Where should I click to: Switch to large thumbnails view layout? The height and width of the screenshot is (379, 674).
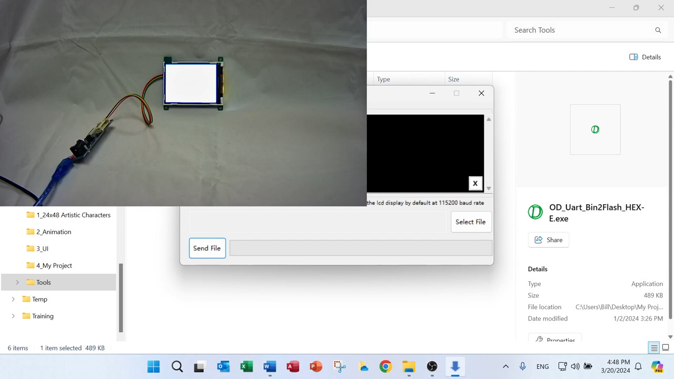(x=666, y=348)
